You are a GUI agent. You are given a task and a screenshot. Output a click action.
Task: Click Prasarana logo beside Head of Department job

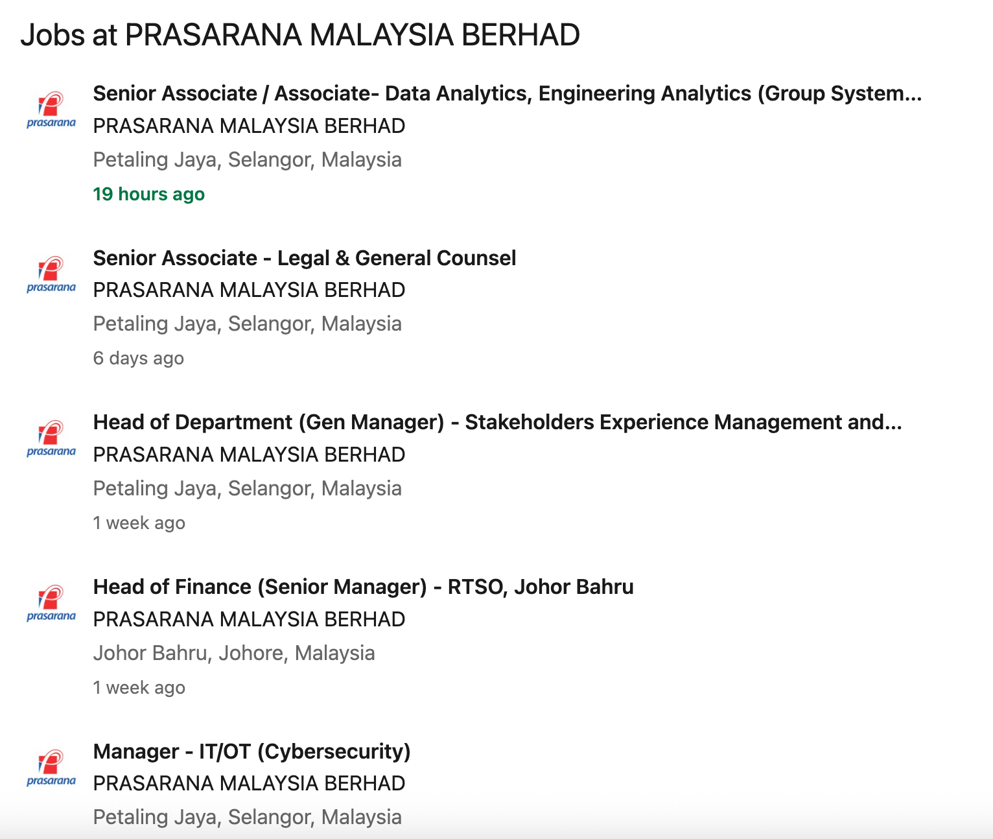[x=51, y=439]
